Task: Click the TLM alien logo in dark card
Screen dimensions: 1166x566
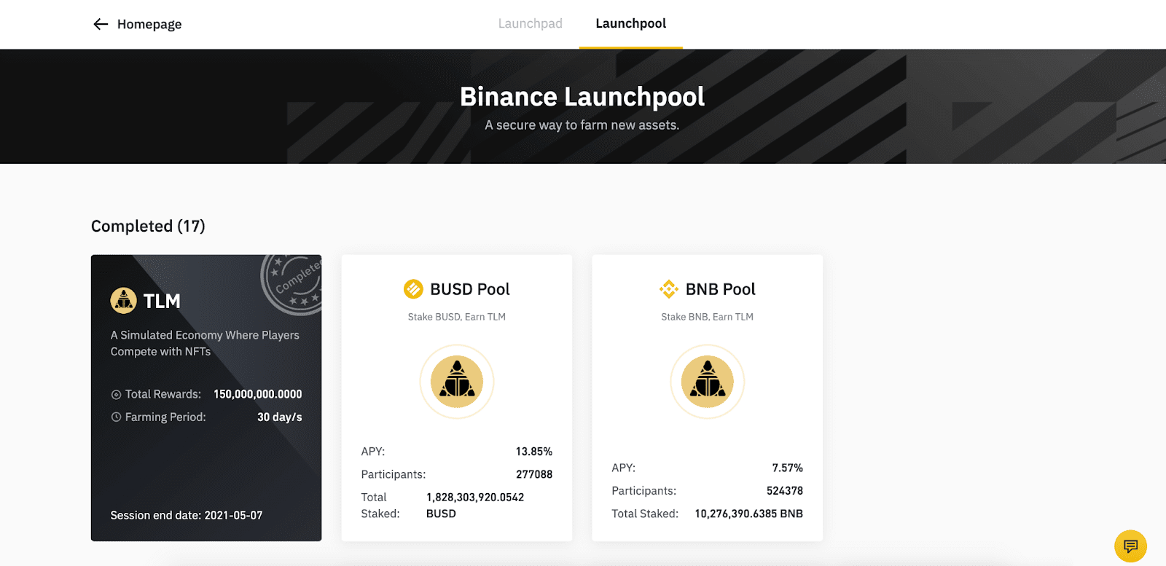Action: (123, 300)
